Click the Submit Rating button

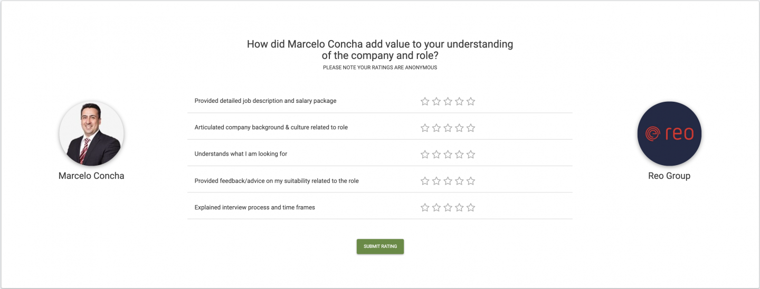pos(380,246)
